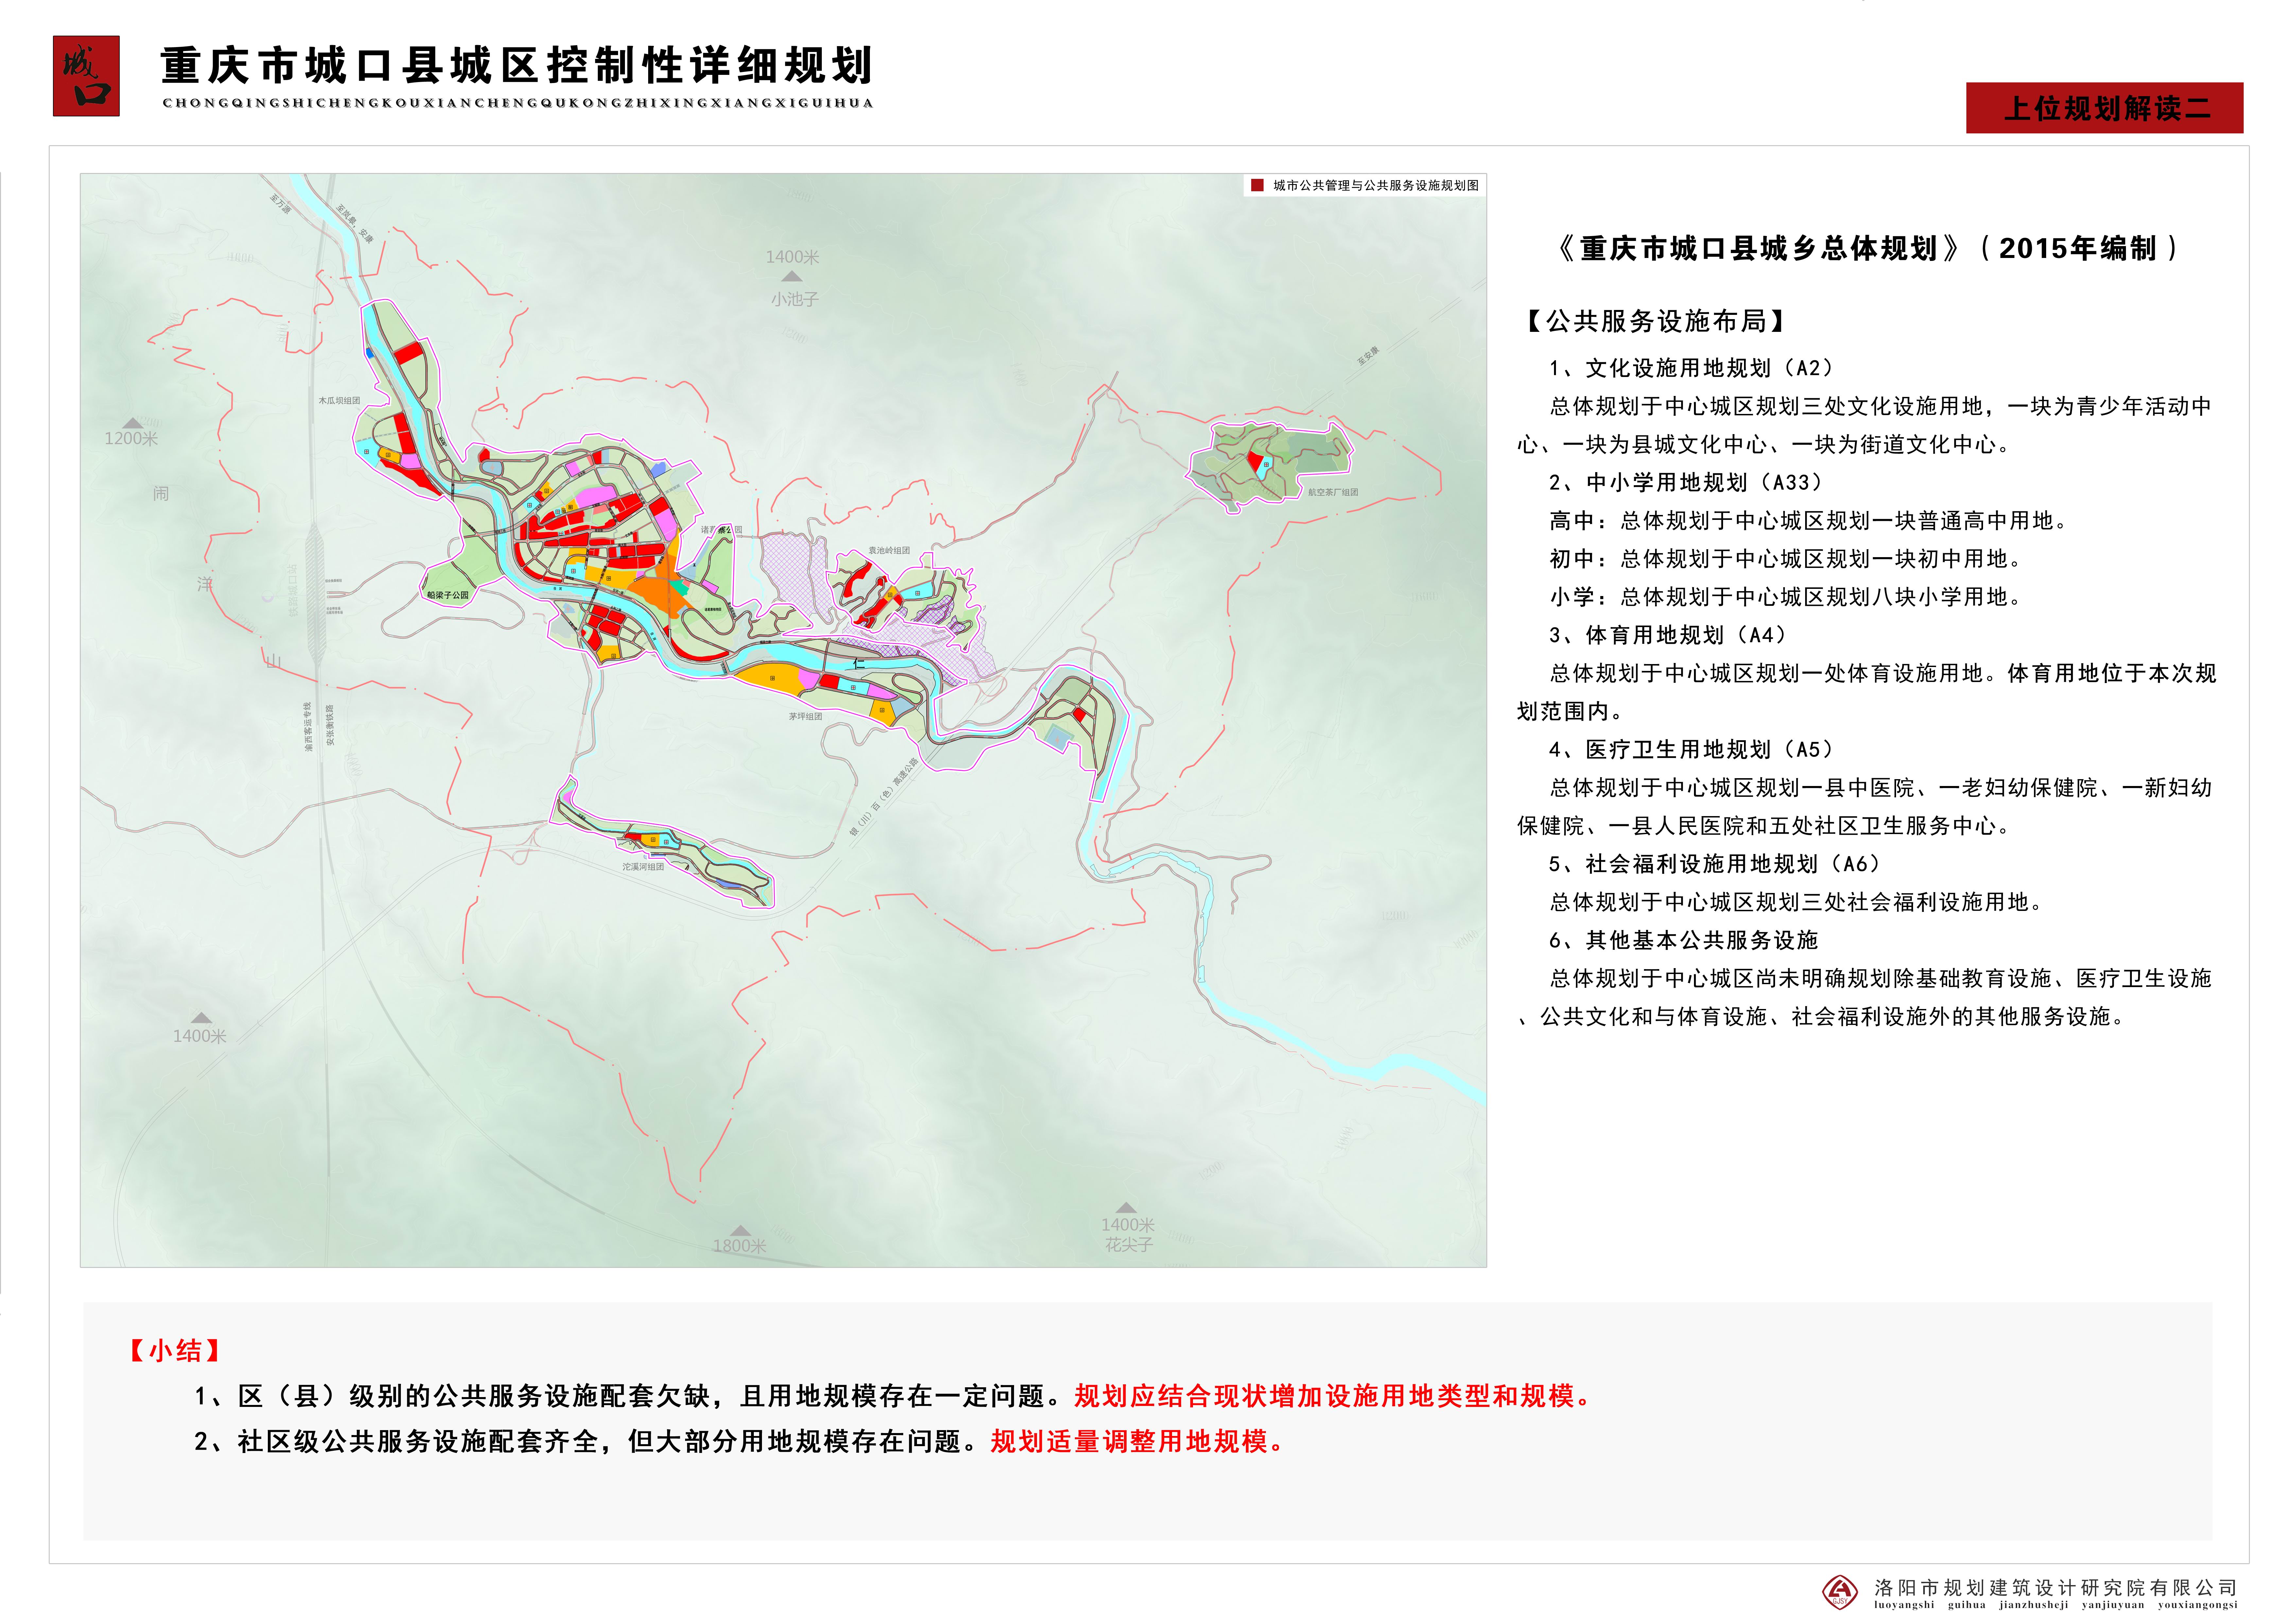Click the triangle peak marker above 小池子
Viewport: 2296px width, 1624px height.
click(792, 276)
